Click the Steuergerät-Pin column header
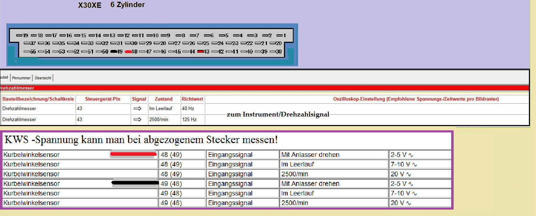The height and width of the screenshot is (216, 536). click(103, 99)
